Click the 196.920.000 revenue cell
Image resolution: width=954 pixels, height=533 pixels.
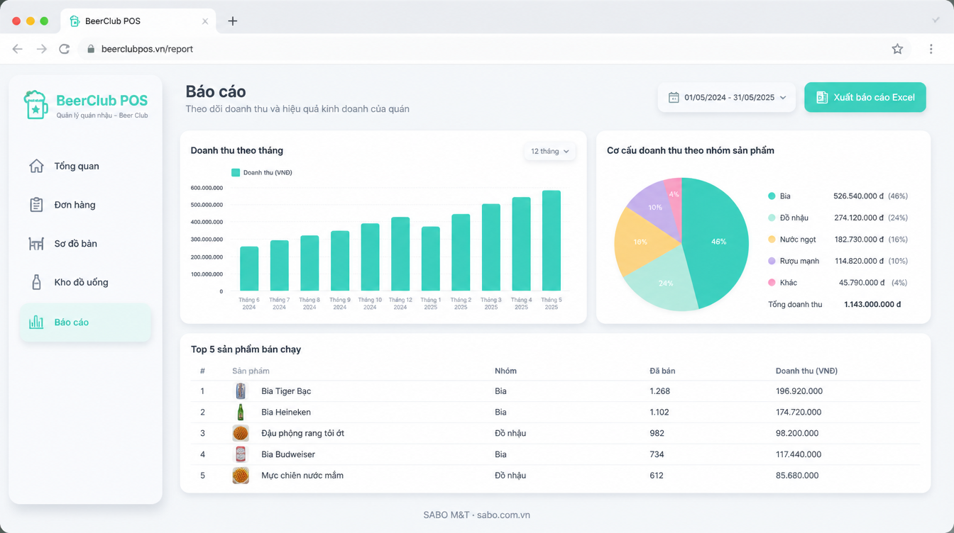(799, 391)
